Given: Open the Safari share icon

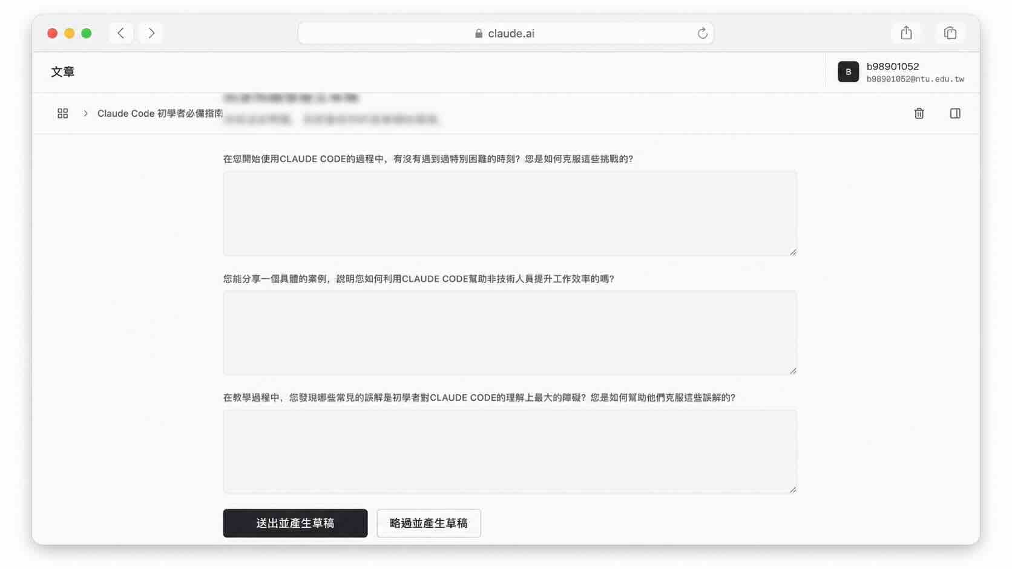Looking at the screenshot, I should coord(906,33).
